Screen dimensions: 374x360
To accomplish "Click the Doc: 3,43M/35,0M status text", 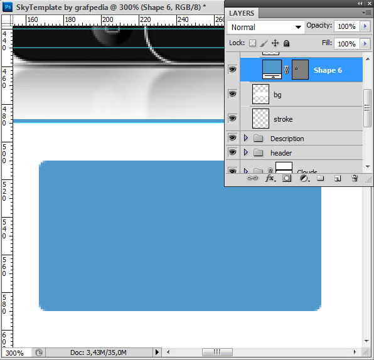I will (99, 352).
